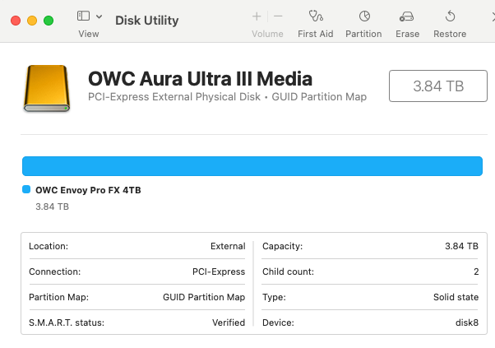Click the Disk Utility window title

pos(147,21)
